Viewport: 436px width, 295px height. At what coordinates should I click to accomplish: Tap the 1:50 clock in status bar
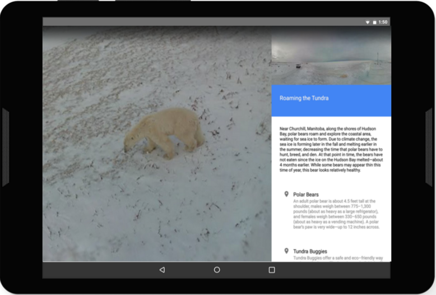(x=383, y=22)
